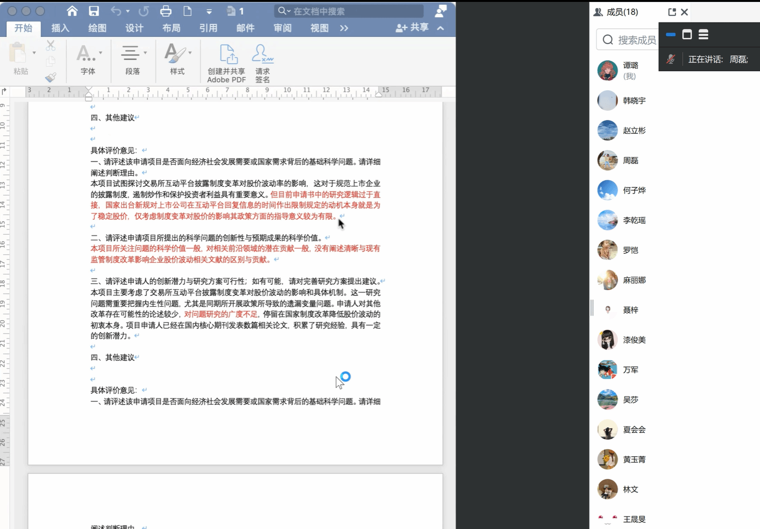Open the 设计 ribbon tab
Screen dimensions: 760x529
tap(134, 28)
